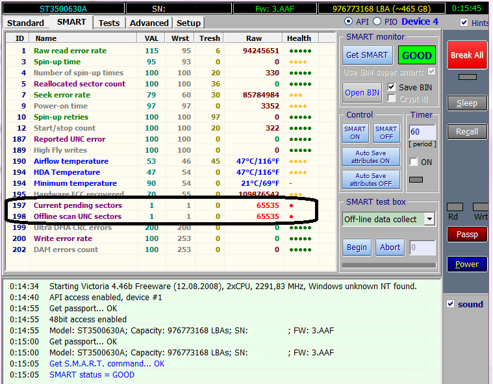Click the Sleep button

pos(466,103)
